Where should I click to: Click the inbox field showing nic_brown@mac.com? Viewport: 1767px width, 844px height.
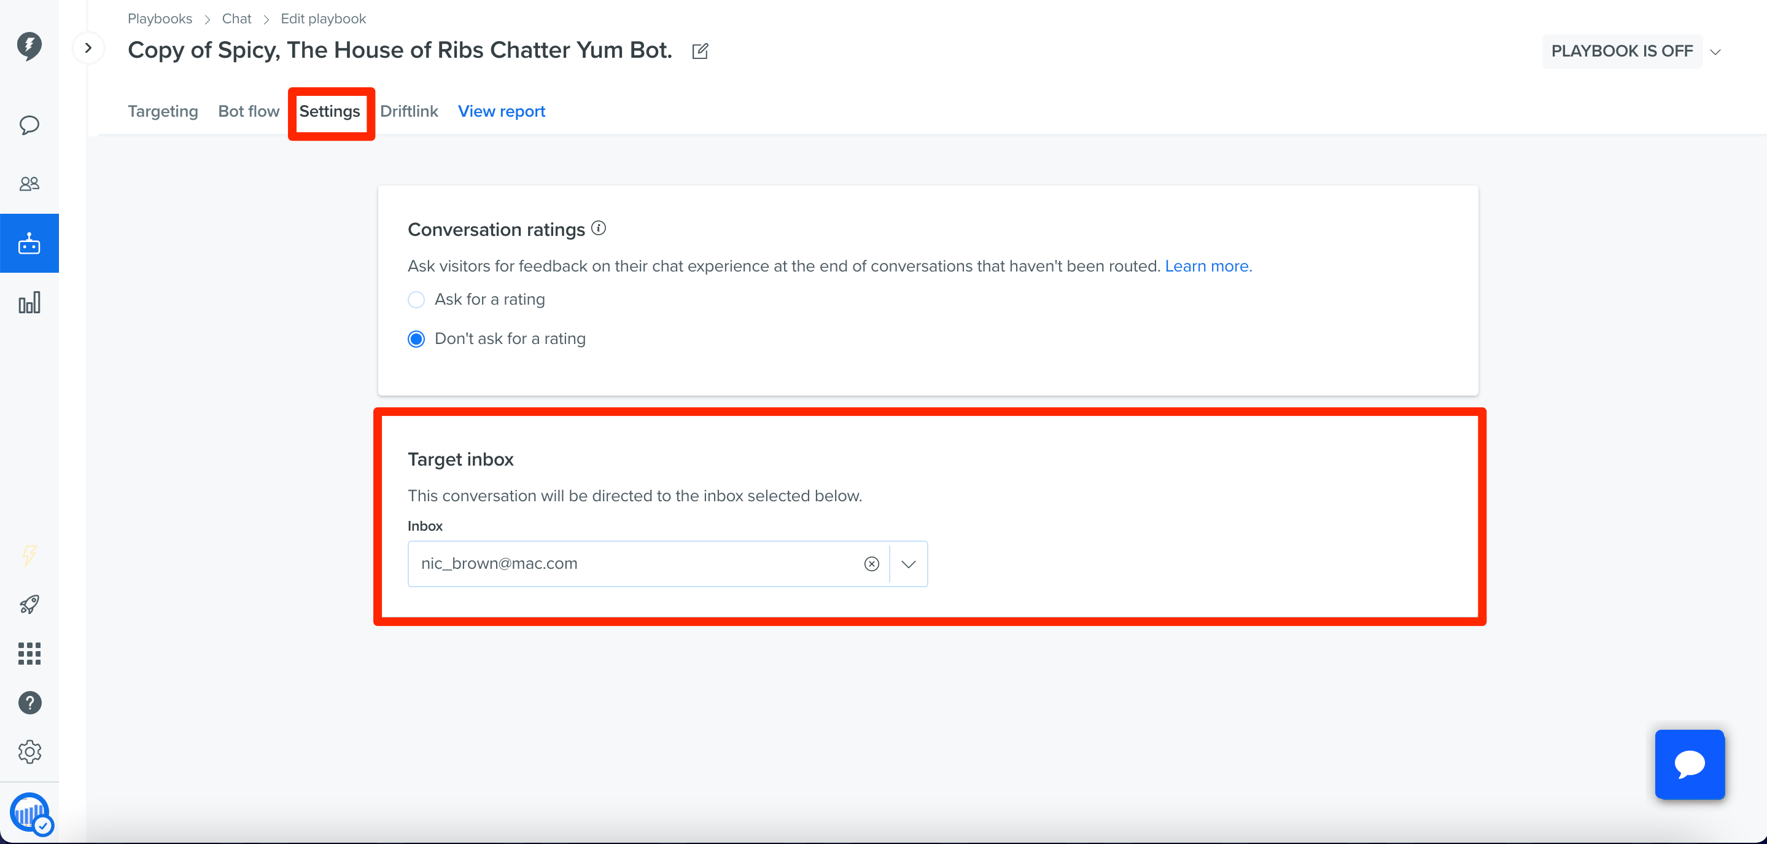tap(667, 564)
